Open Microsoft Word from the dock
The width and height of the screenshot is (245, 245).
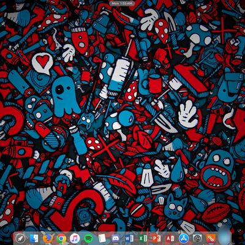129,238
